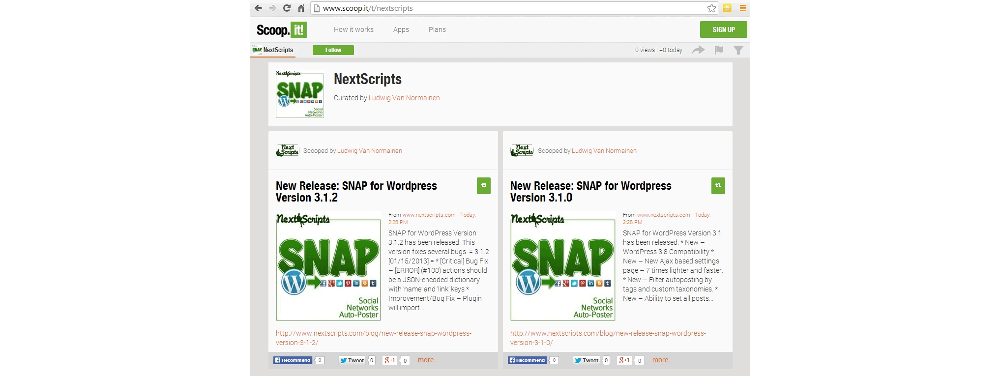The image size is (1000, 376).
Task: Bookmark the page with the star icon
Action: (x=711, y=8)
